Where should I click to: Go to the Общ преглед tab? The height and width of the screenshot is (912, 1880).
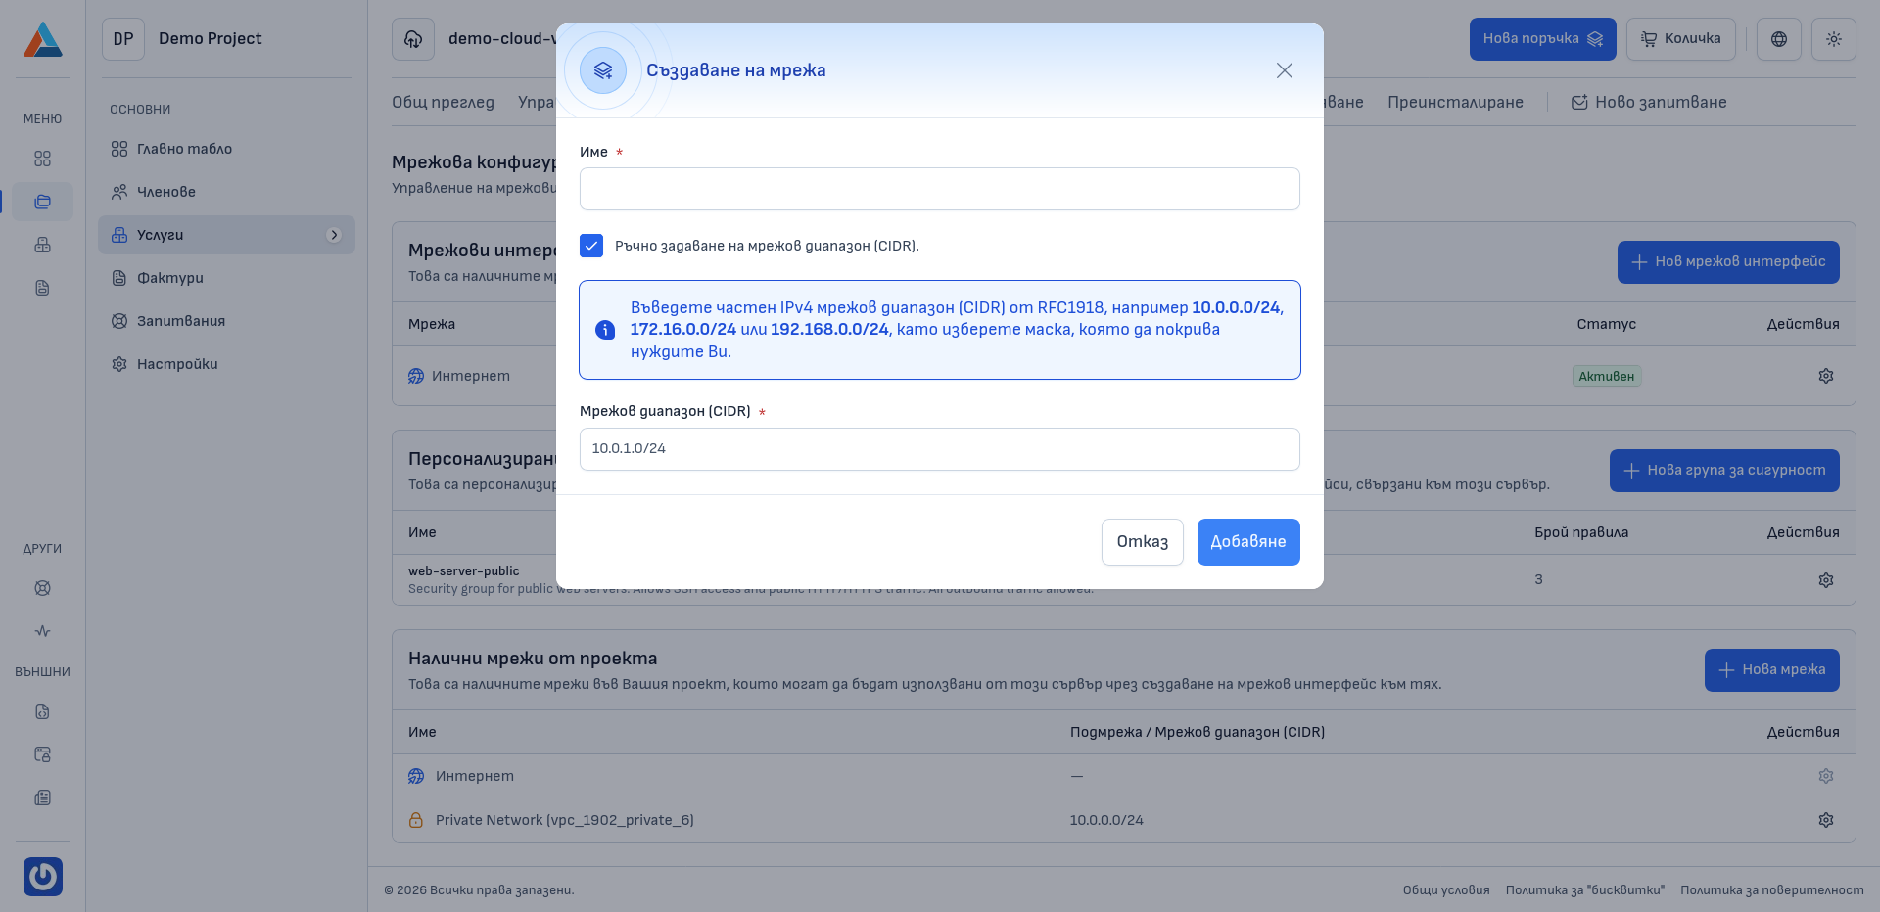pyautogui.click(x=443, y=102)
